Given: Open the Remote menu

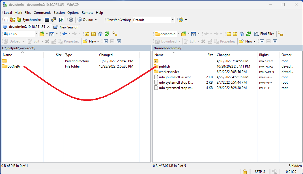Looking at the screenshot, I should pos(87,13).
